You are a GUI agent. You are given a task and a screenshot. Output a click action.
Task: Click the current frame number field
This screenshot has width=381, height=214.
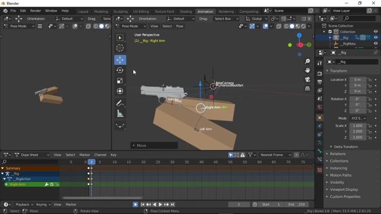[239, 204]
